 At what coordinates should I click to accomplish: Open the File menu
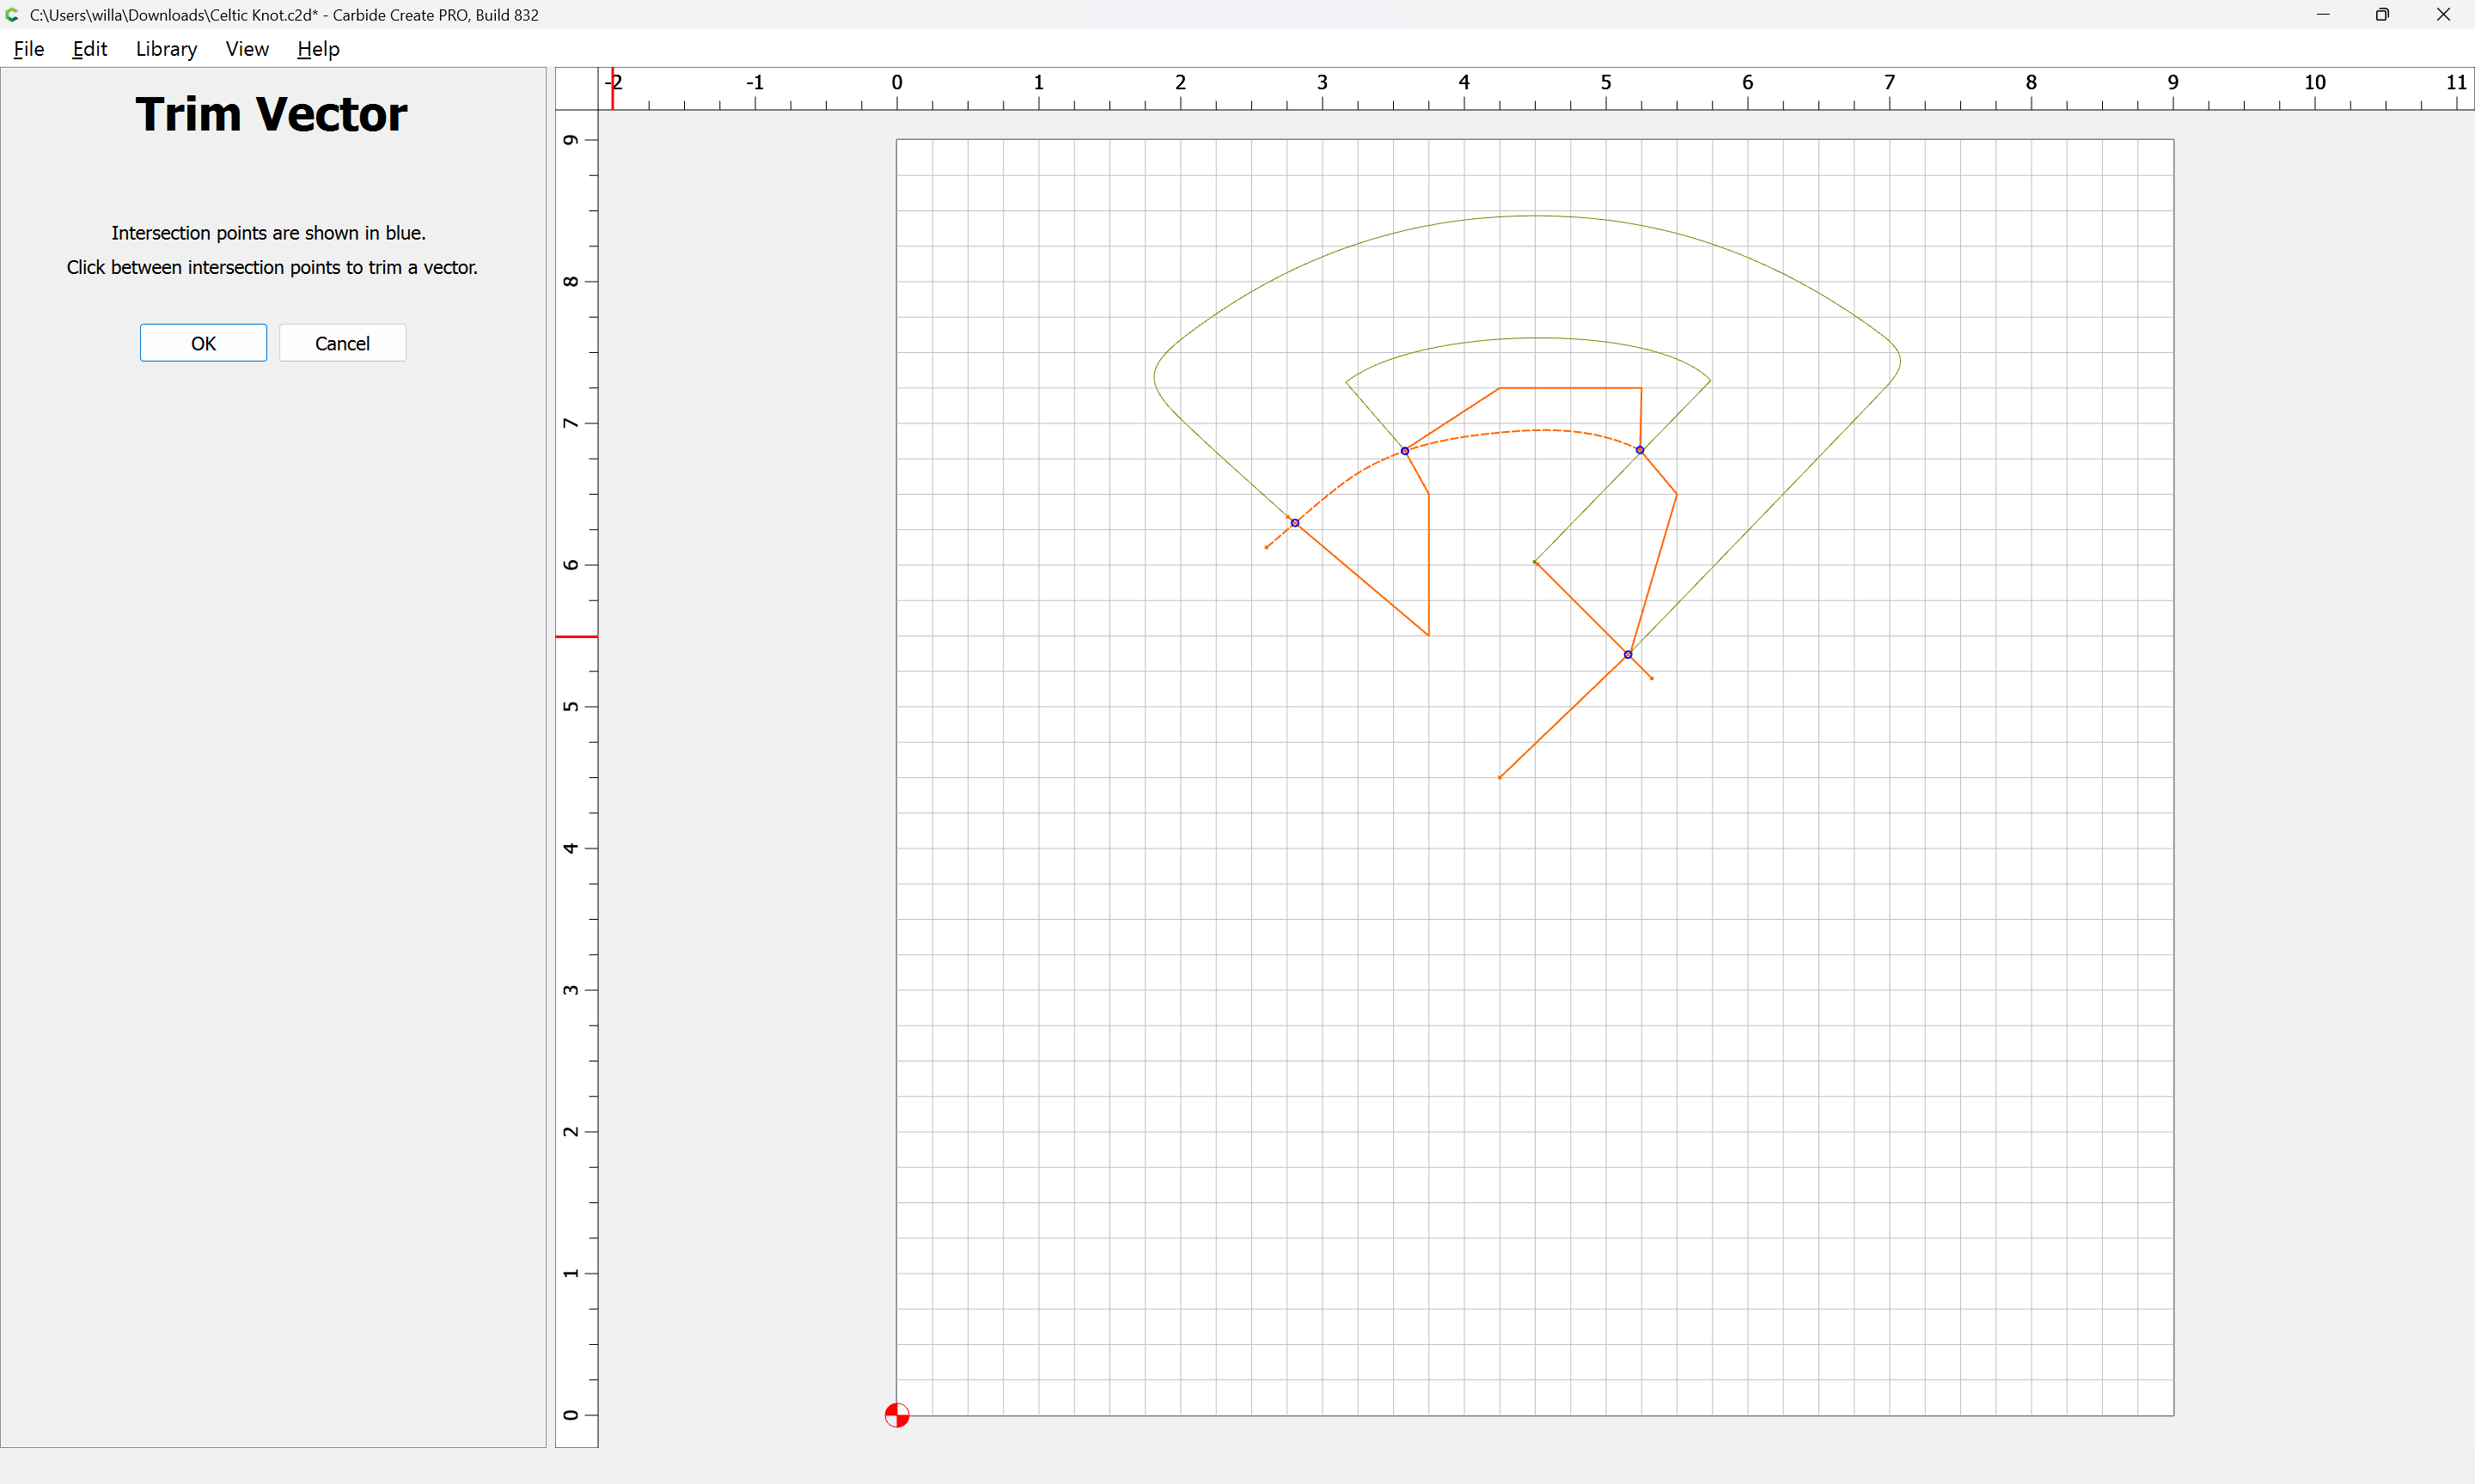tap(28, 49)
